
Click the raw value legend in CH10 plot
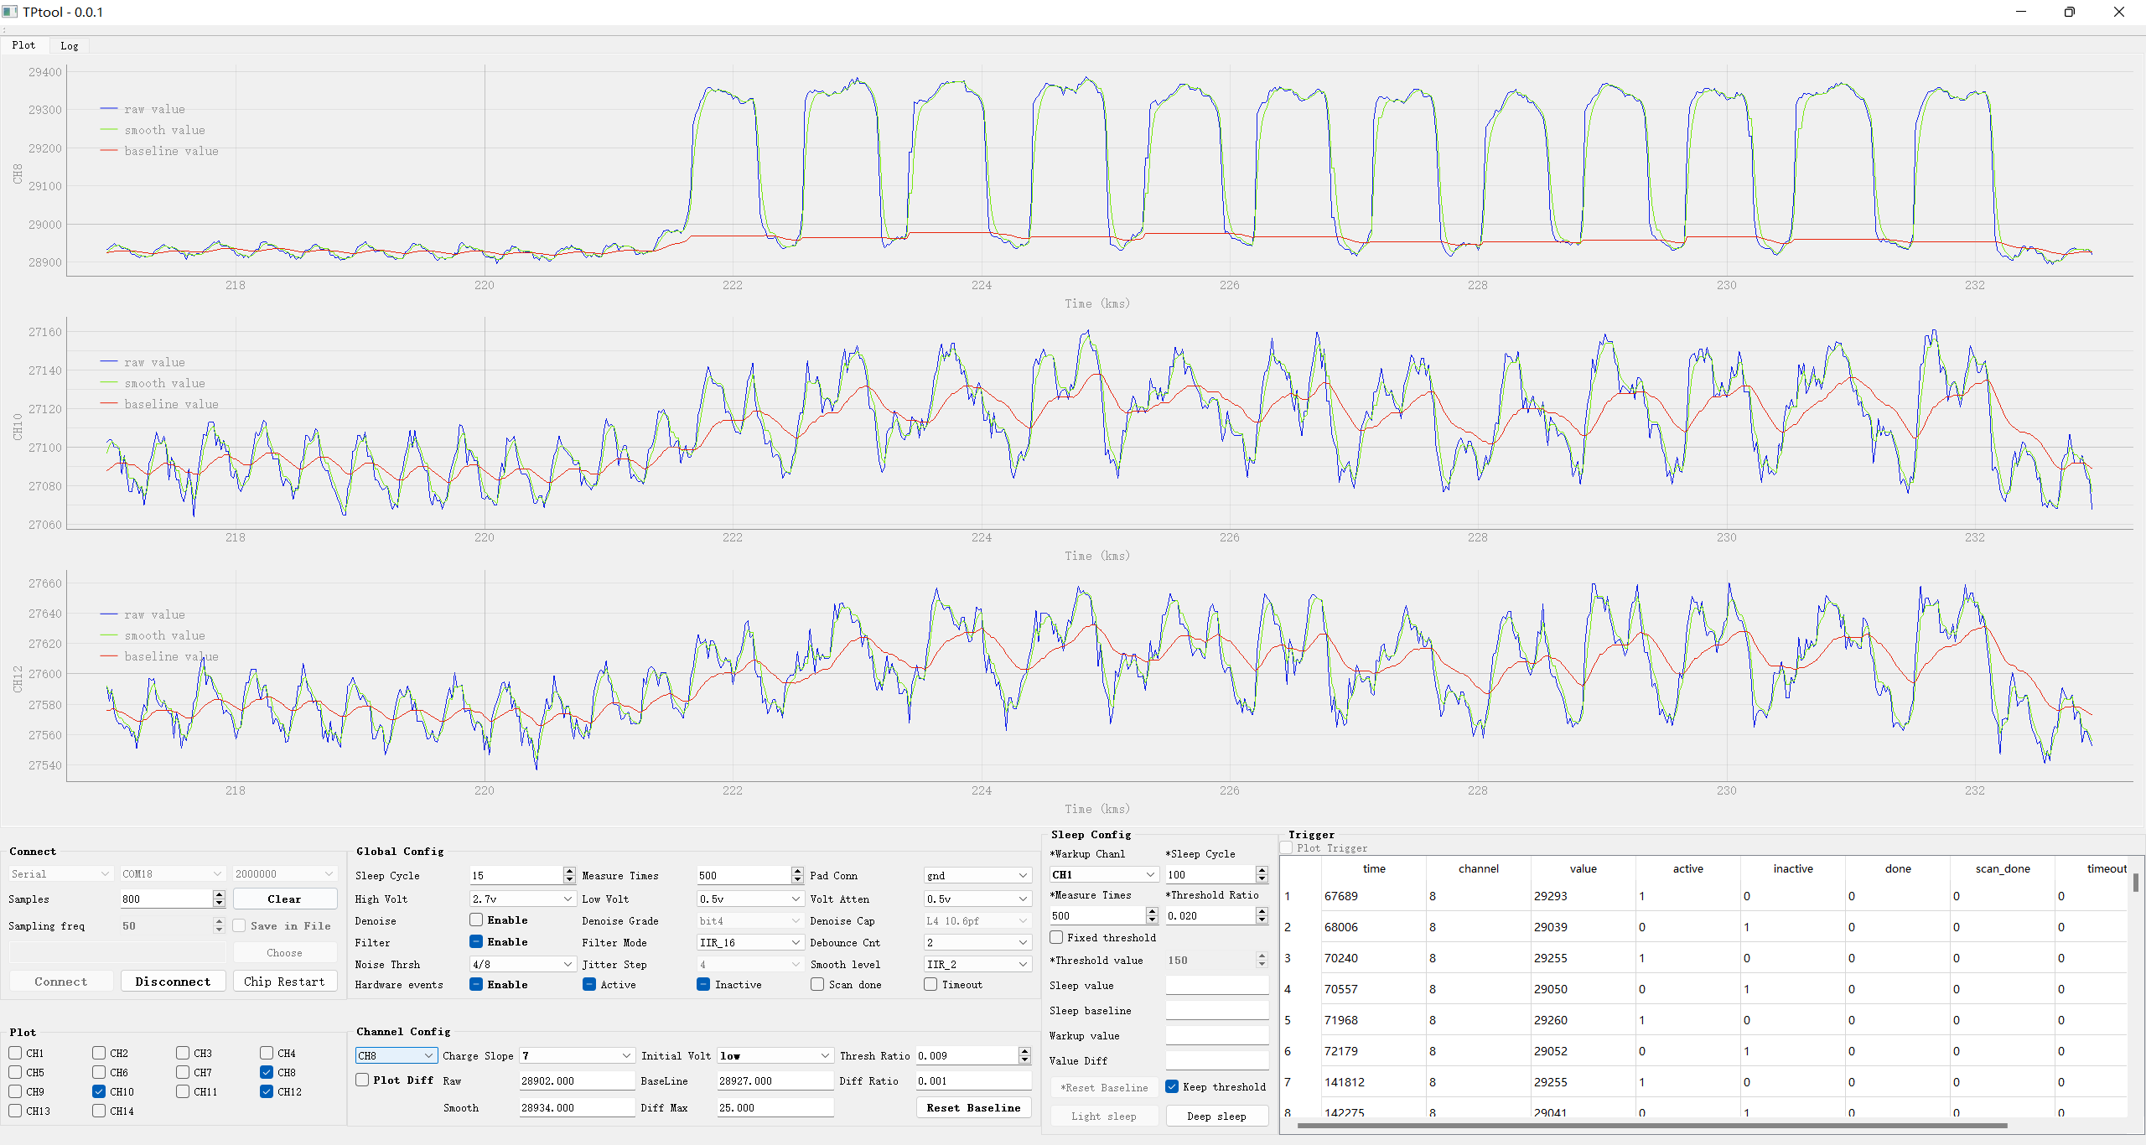(x=143, y=362)
